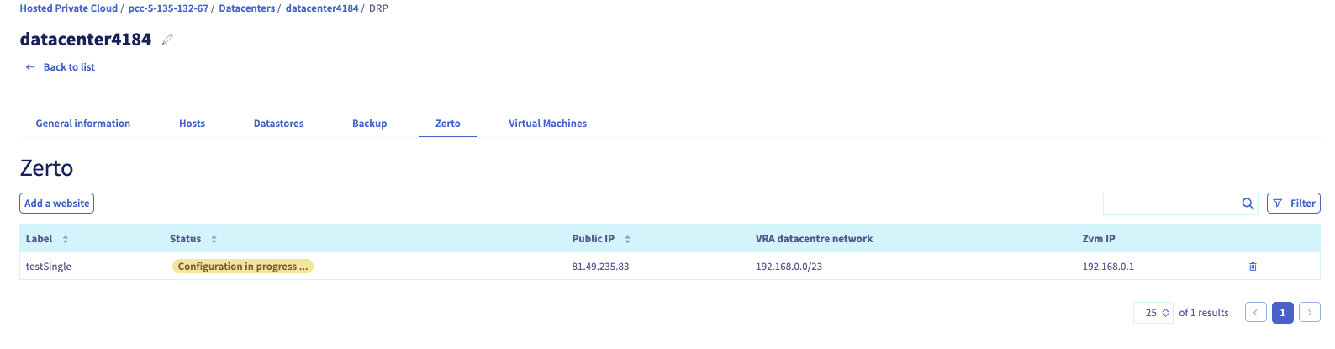Sort by Label column arrows

pyautogui.click(x=66, y=240)
